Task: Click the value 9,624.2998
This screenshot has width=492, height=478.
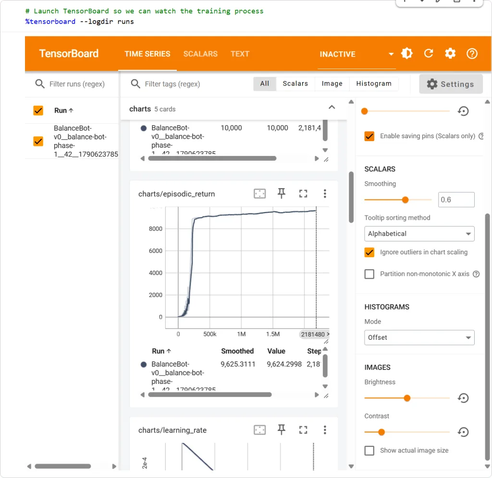Action: pos(284,364)
